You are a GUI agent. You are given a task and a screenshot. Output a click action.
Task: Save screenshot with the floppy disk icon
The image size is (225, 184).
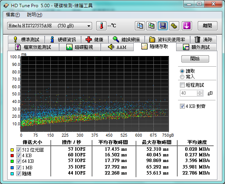[162, 26]
